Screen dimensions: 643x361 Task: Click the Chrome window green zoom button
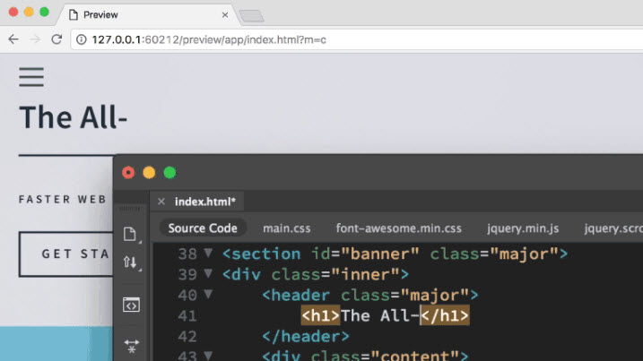44,12
